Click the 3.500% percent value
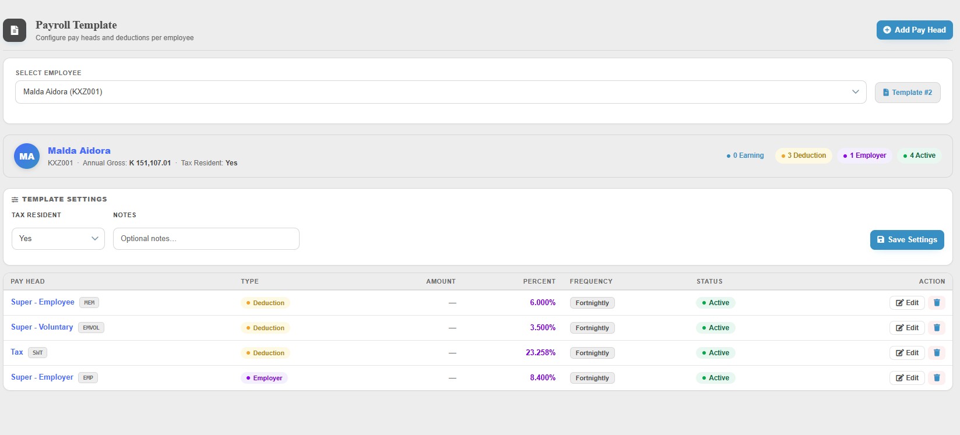This screenshot has width=960, height=435. click(543, 328)
